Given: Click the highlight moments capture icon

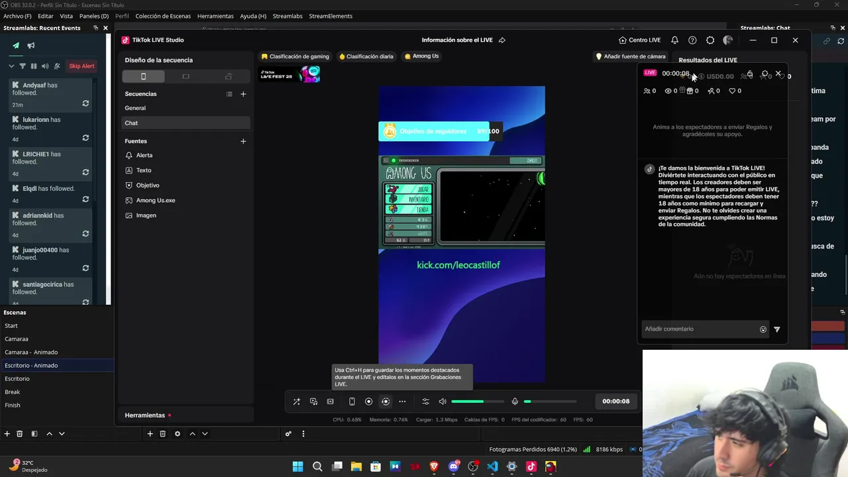Looking at the screenshot, I should (x=386, y=401).
